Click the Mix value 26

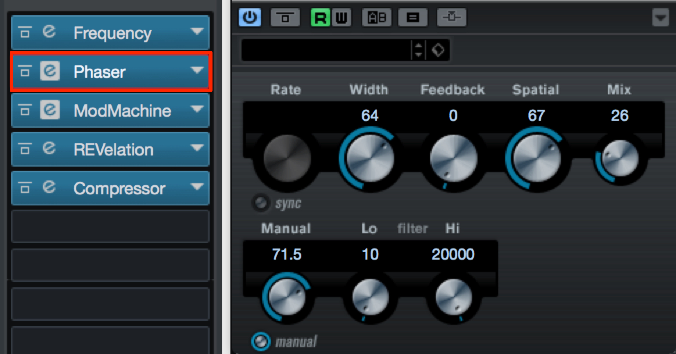click(x=620, y=115)
